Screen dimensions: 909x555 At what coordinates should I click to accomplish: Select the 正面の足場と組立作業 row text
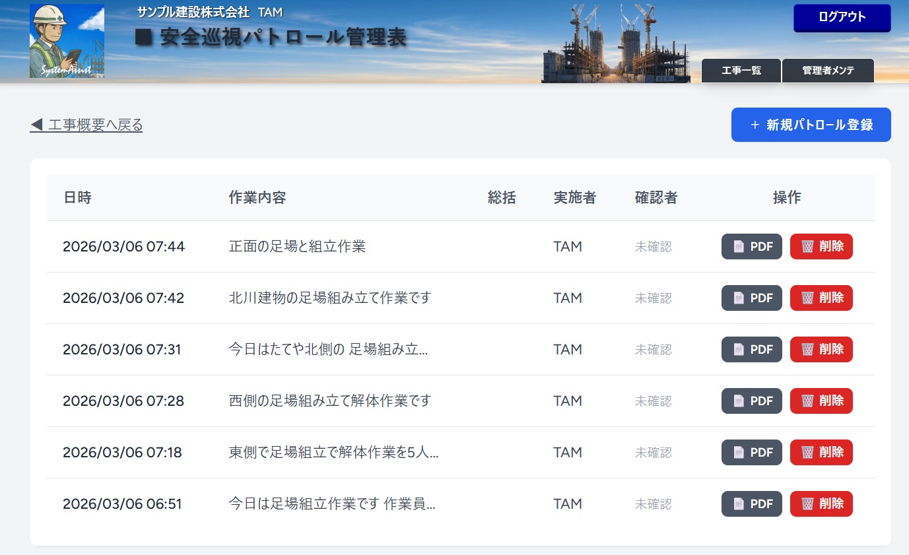[x=297, y=246]
